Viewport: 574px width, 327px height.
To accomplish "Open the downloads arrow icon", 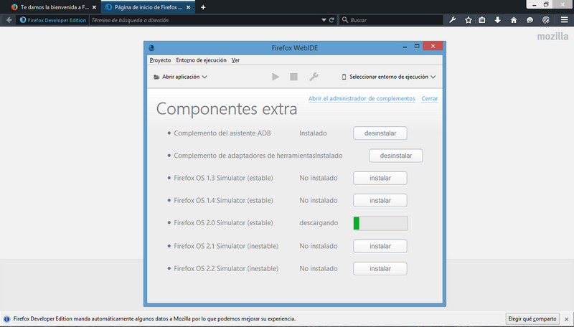I will [497, 20].
